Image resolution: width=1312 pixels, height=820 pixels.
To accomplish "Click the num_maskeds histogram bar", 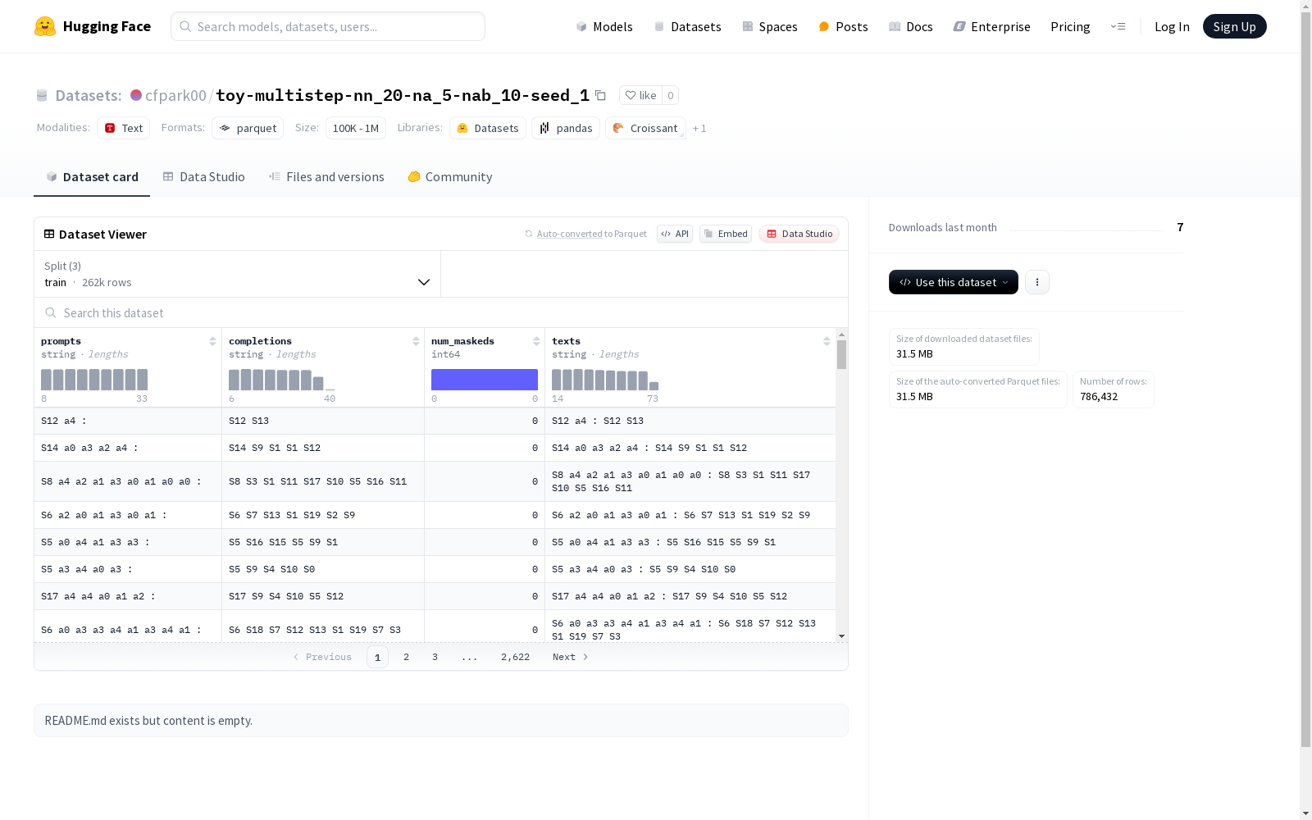I will tap(485, 380).
